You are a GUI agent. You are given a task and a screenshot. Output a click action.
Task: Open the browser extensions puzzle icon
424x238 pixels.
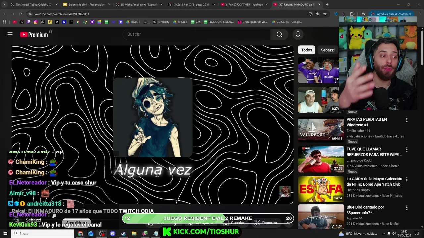pyautogui.click(x=352, y=14)
